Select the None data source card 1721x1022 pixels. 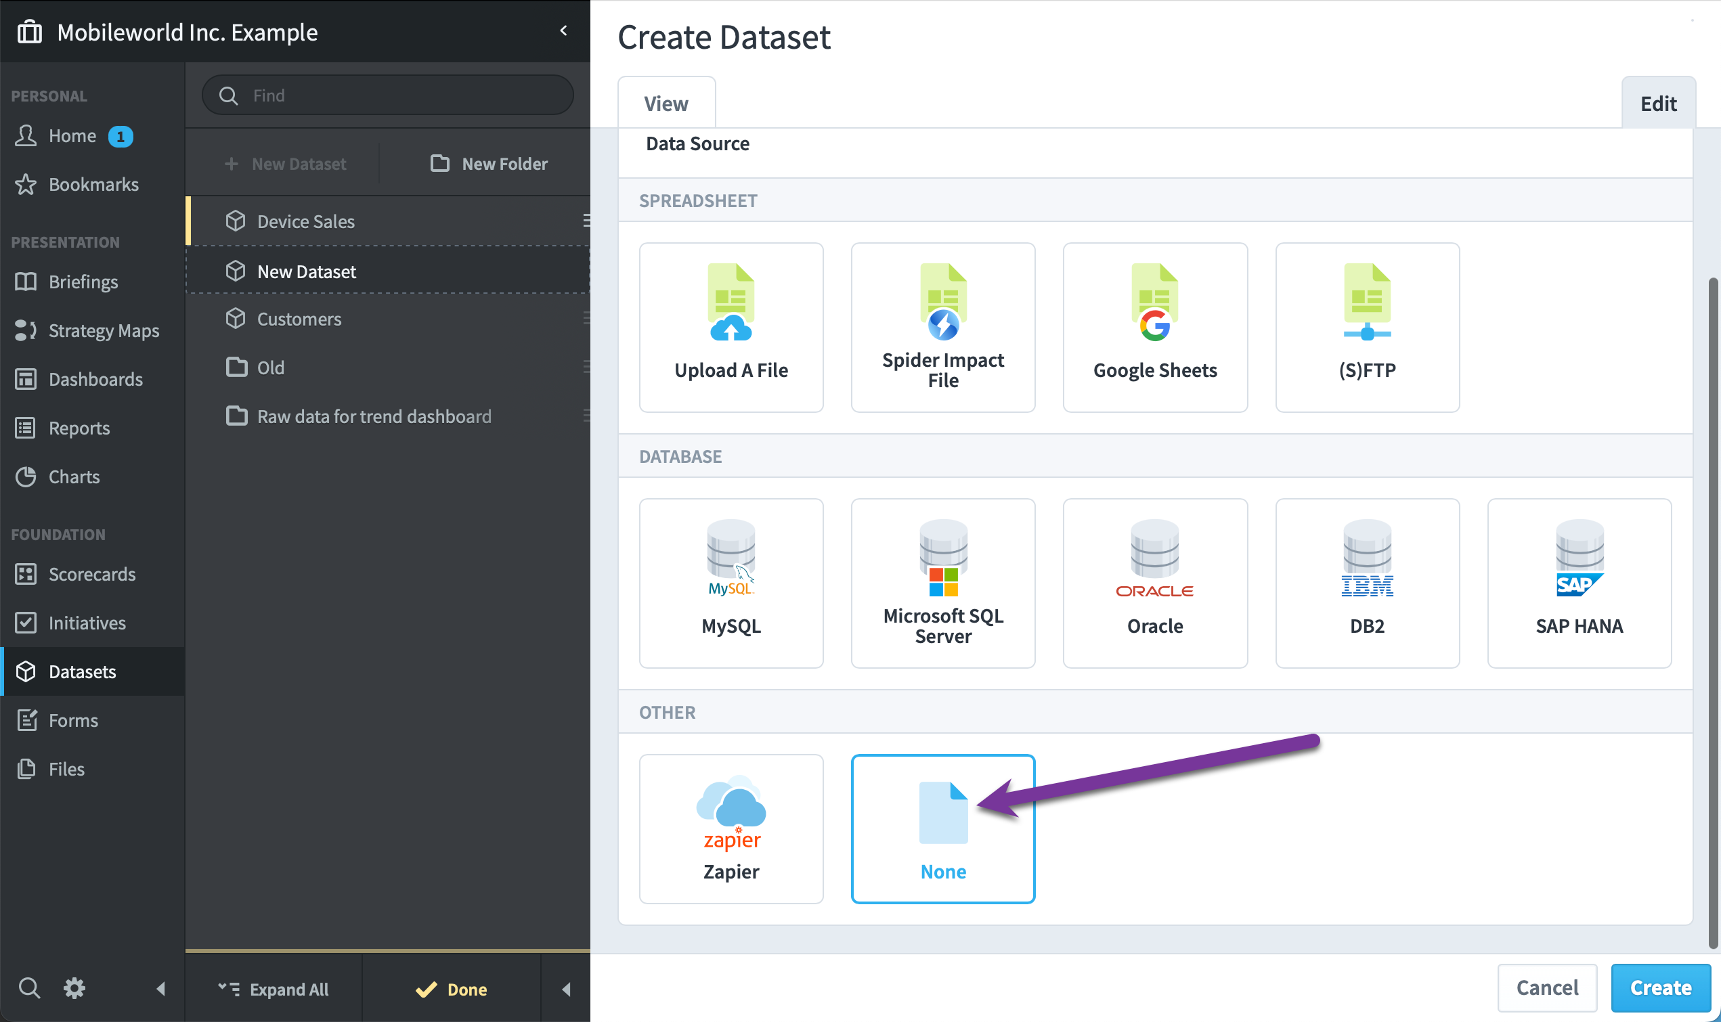tap(943, 829)
